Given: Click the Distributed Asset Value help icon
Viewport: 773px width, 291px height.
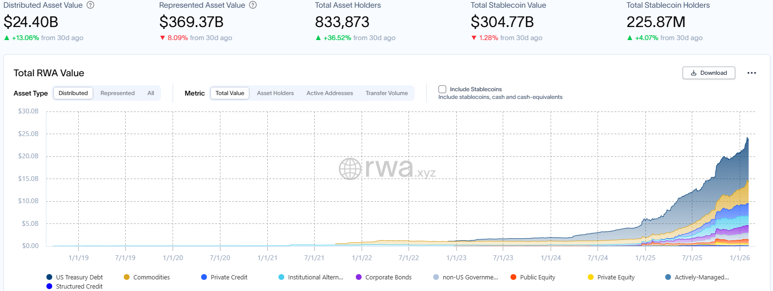Looking at the screenshot, I should [90, 5].
